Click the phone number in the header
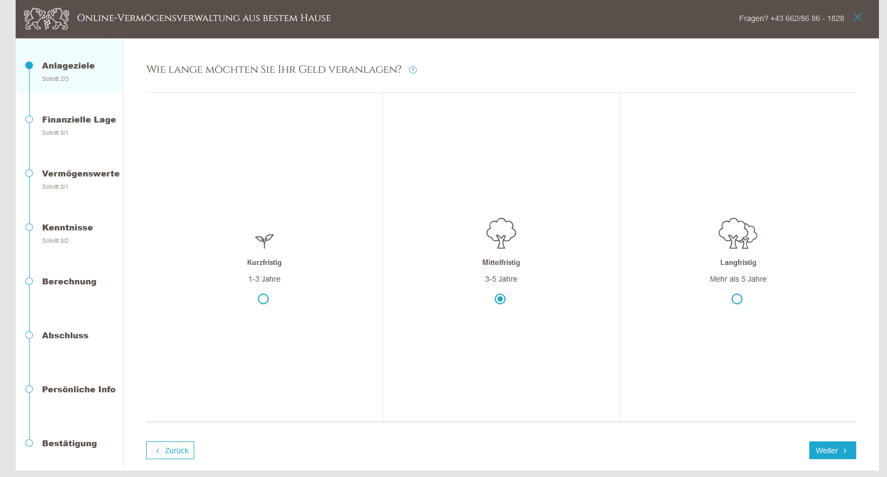Image resolution: width=887 pixels, height=477 pixels. coord(807,18)
